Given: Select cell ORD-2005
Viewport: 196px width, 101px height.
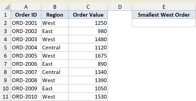Looking at the screenshot, I should coord(26,56).
